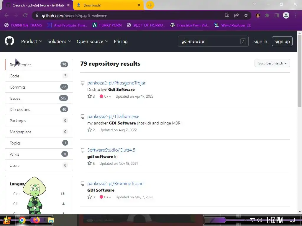Open Chrome three-dot menu

point(296,15)
